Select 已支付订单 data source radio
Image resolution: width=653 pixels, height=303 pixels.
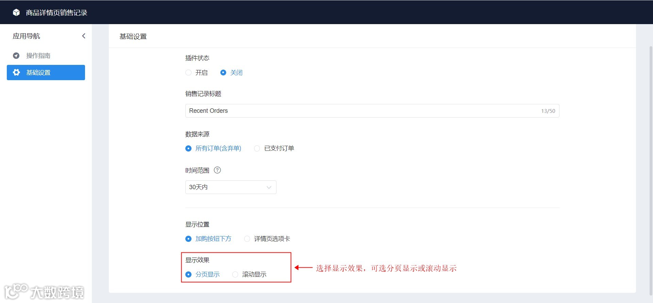click(x=257, y=148)
